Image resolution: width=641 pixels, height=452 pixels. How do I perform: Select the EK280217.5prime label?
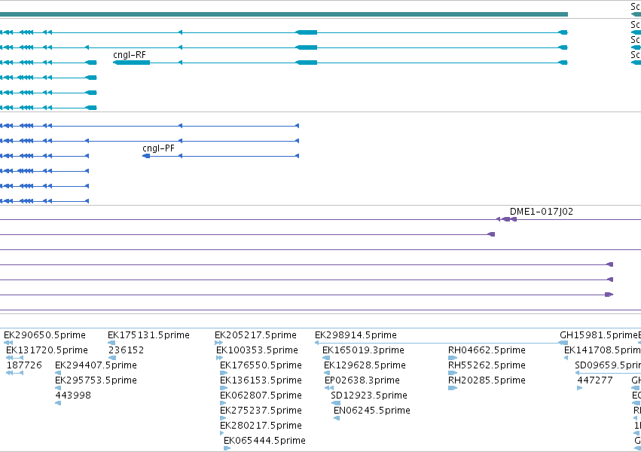[x=261, y=426]
